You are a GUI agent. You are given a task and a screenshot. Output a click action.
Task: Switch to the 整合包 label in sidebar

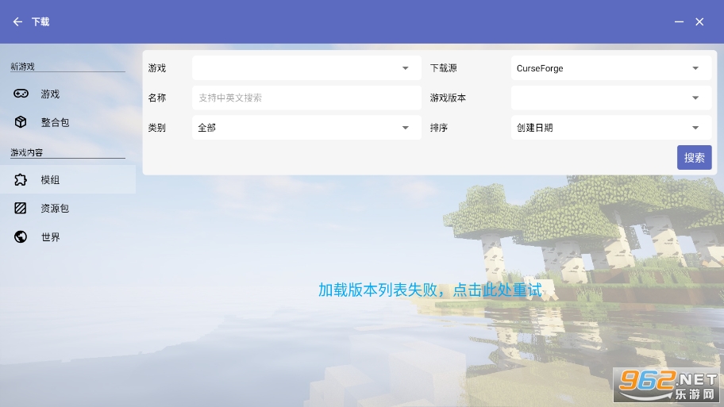(x=56, y=123)
